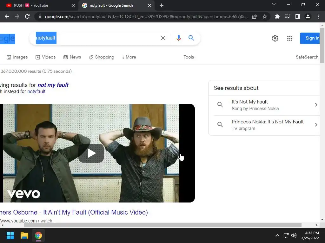
Task: Toggle Chrome side panel icon
Action: (x=298, y=16)
